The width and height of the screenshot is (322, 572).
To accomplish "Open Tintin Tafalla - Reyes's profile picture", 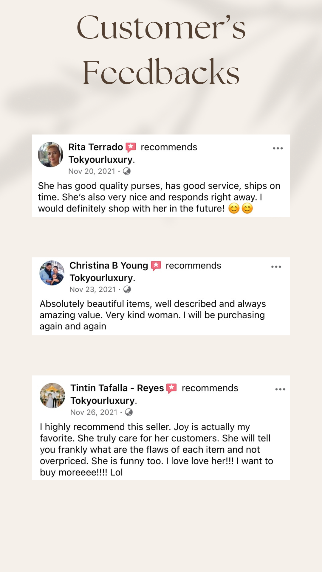I will point(52,395).
